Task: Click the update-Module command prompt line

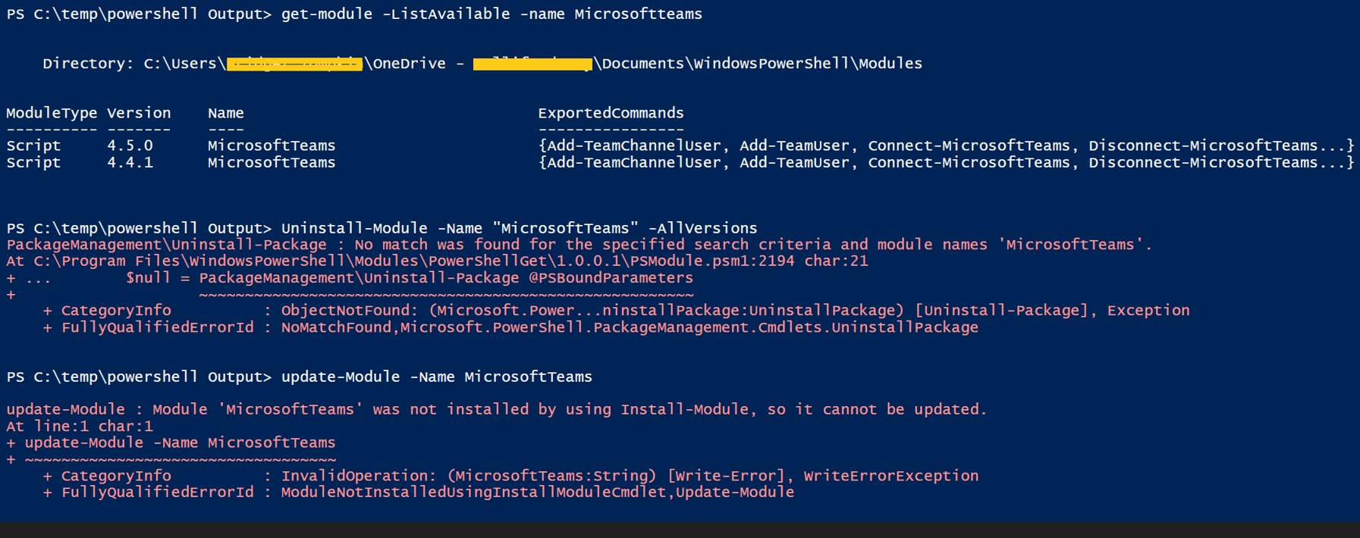Action: coord(300,377)
